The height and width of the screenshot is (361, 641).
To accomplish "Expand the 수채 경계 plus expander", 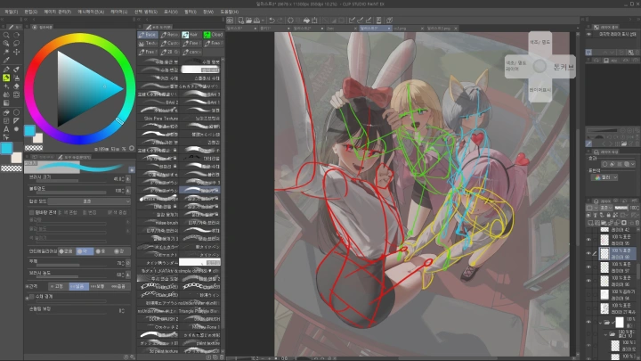I will click(x=27, y=298).
